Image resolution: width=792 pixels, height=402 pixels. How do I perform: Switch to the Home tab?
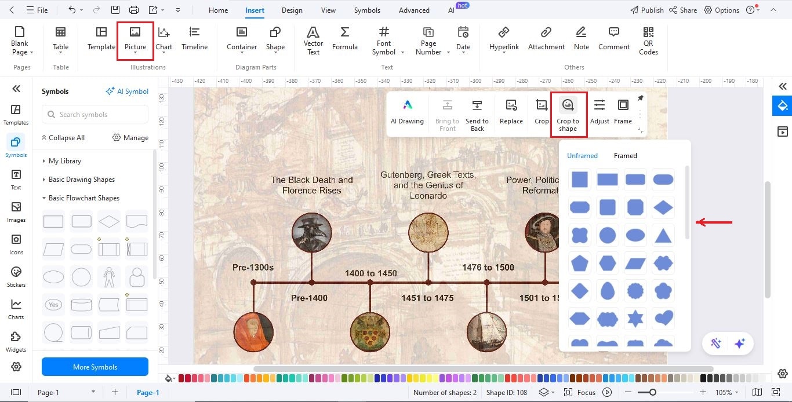click(218, 10)
